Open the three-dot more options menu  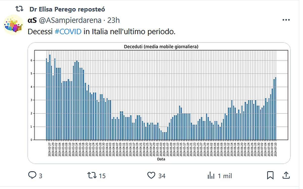286,20
